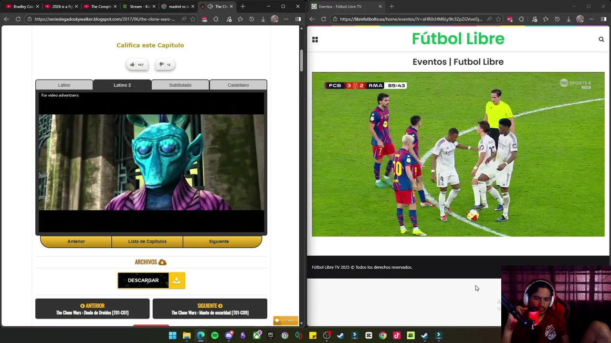Click the 'For video advertisers' text
The height and width of the screenshot is (343, 611).
(x=60, y=95)
